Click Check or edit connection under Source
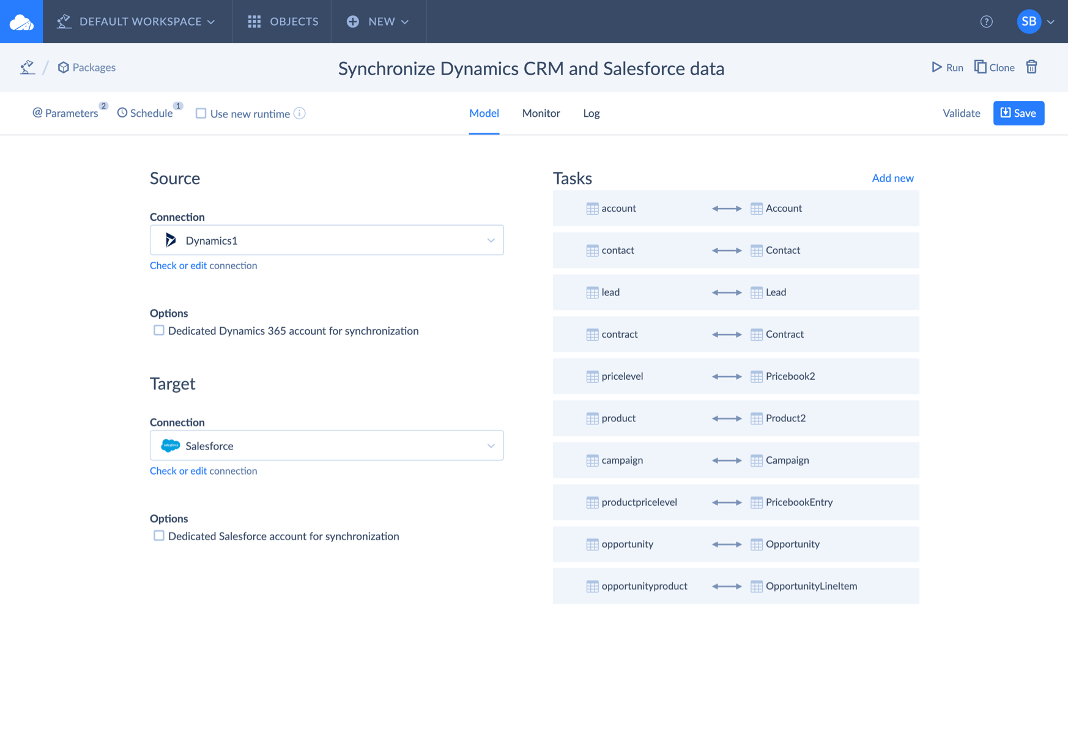1068x734 pixels. [204, 265]
